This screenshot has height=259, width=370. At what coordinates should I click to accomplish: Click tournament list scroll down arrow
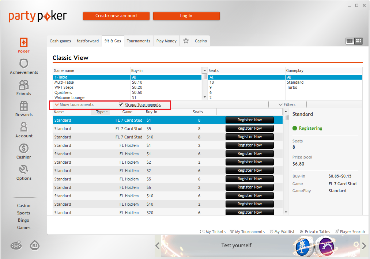(286, 212)
